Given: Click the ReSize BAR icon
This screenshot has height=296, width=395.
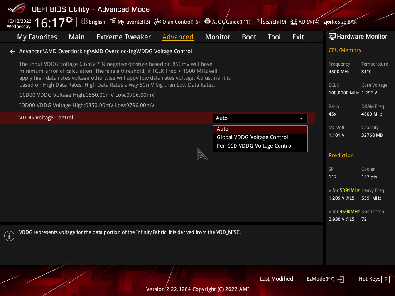Looking at the screenshot, I should (327, 22).
